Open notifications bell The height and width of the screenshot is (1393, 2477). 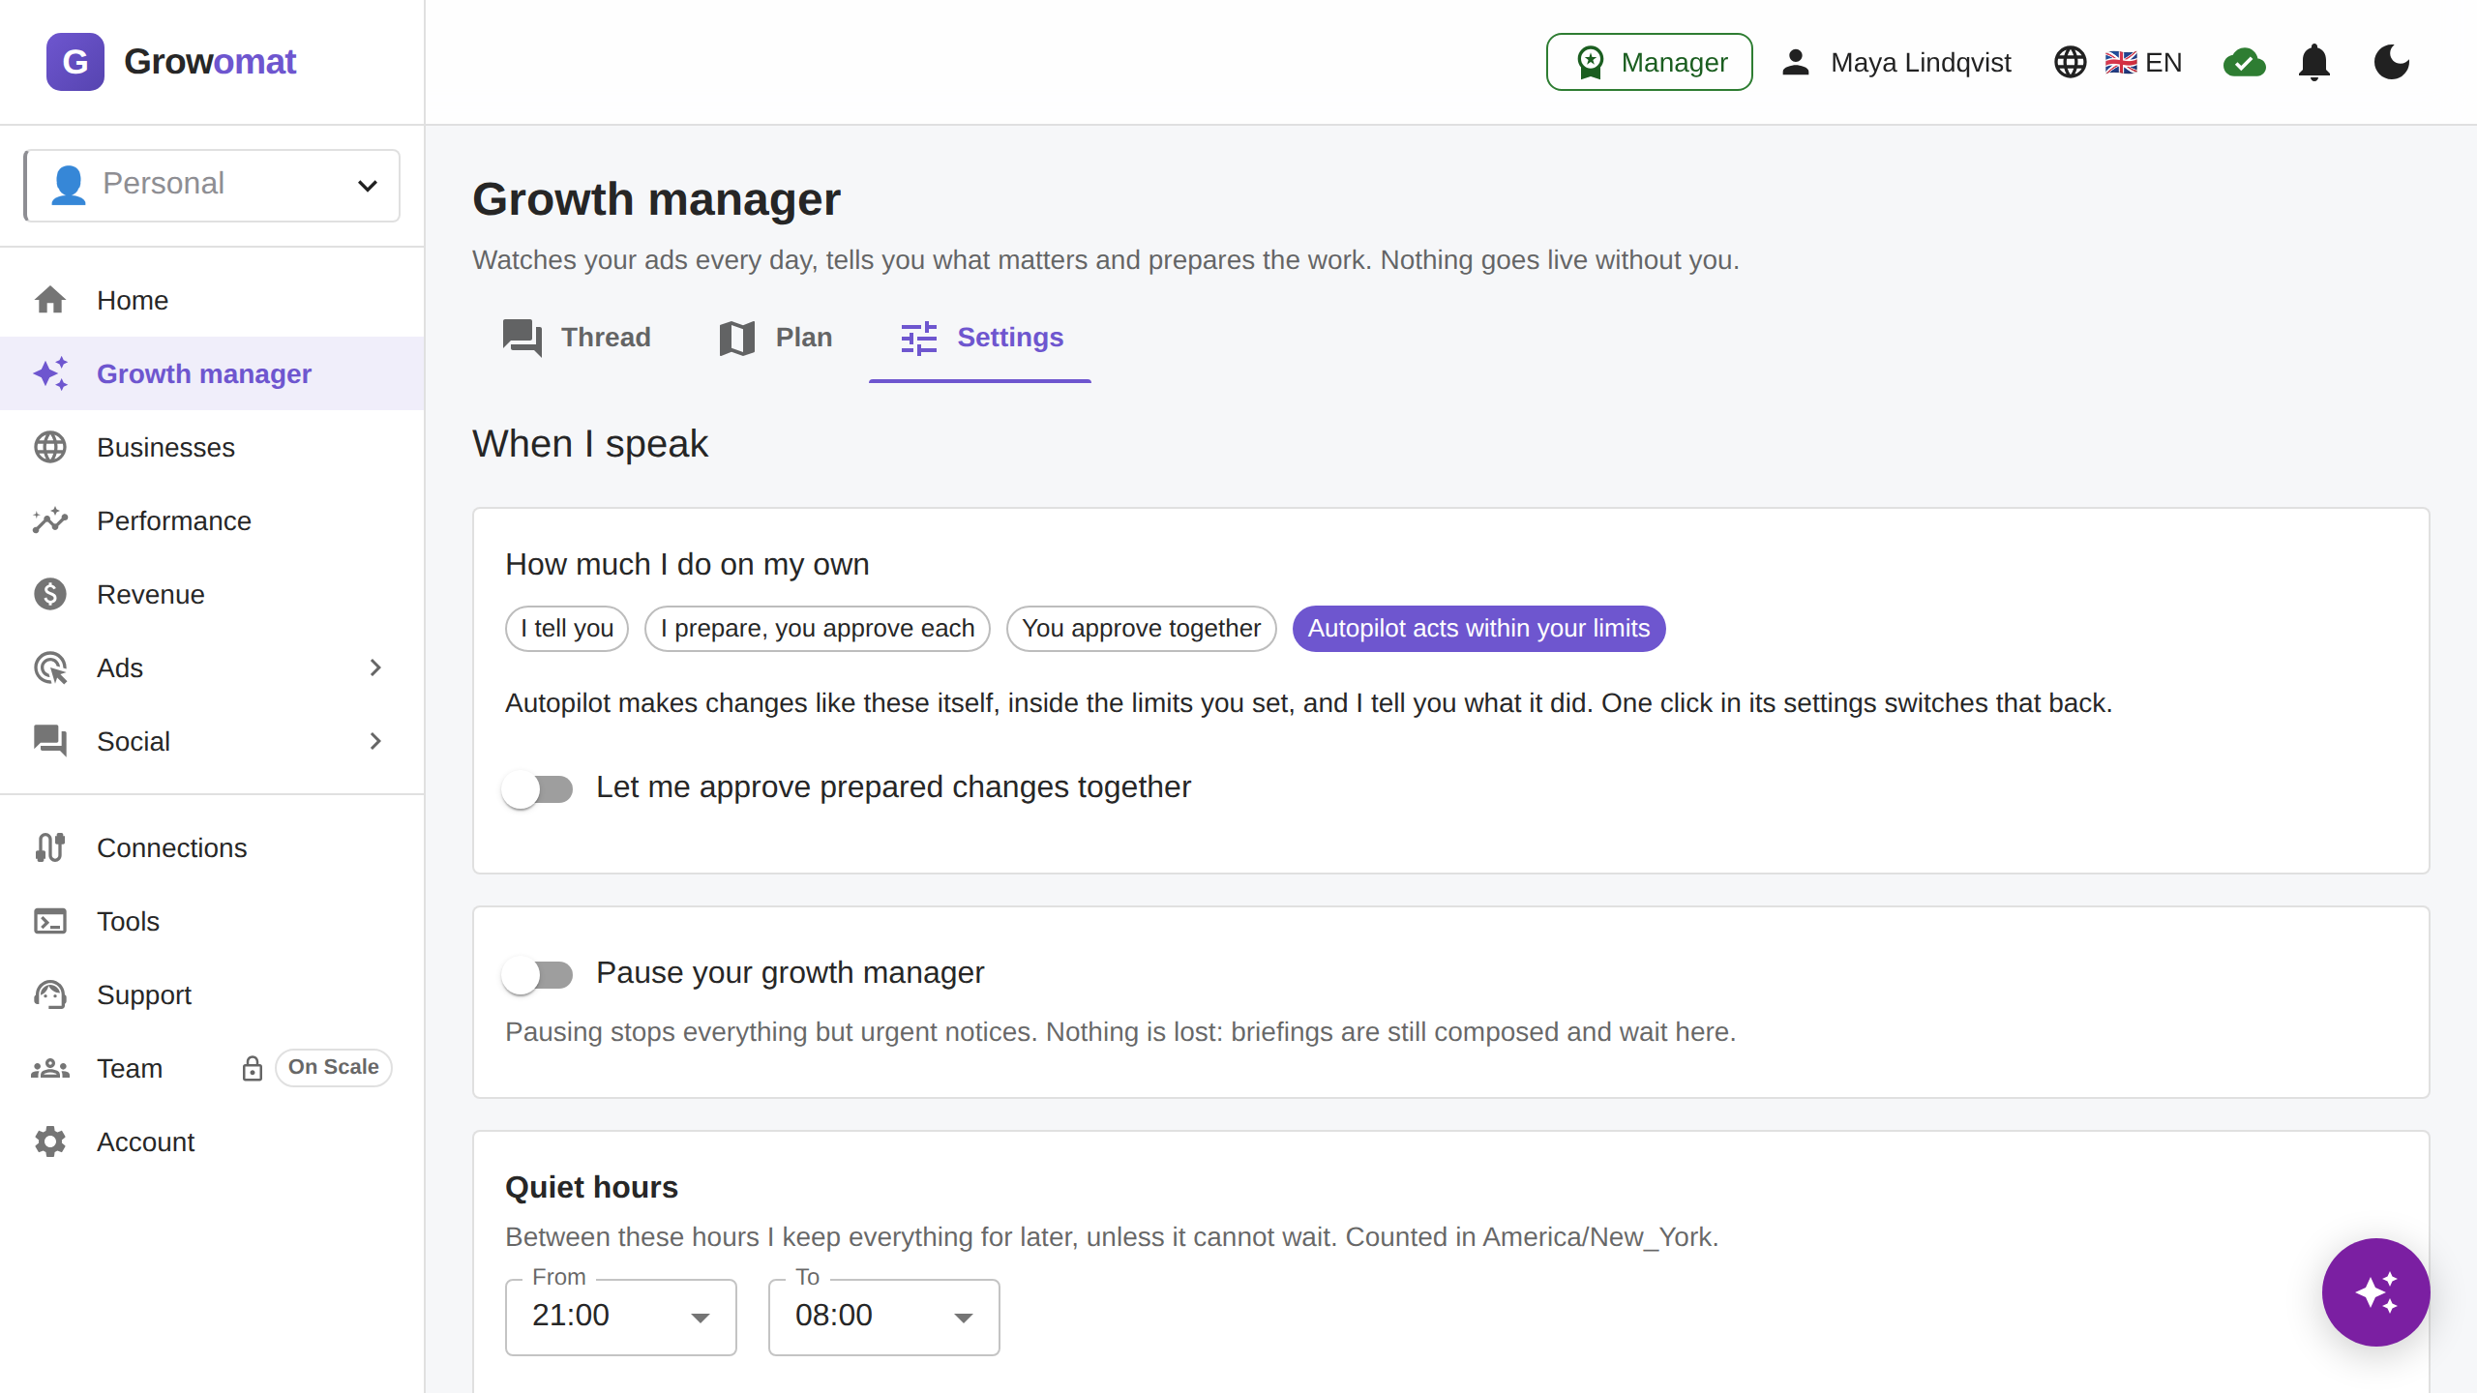point(2313,62)
